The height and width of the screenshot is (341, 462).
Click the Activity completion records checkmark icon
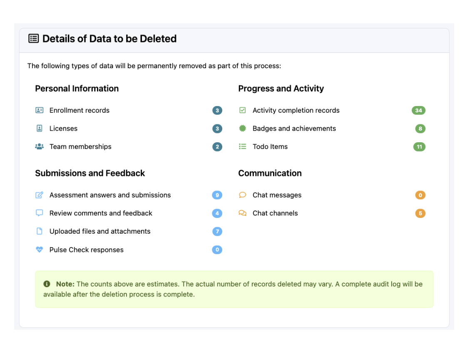click(x=243, y=110)
